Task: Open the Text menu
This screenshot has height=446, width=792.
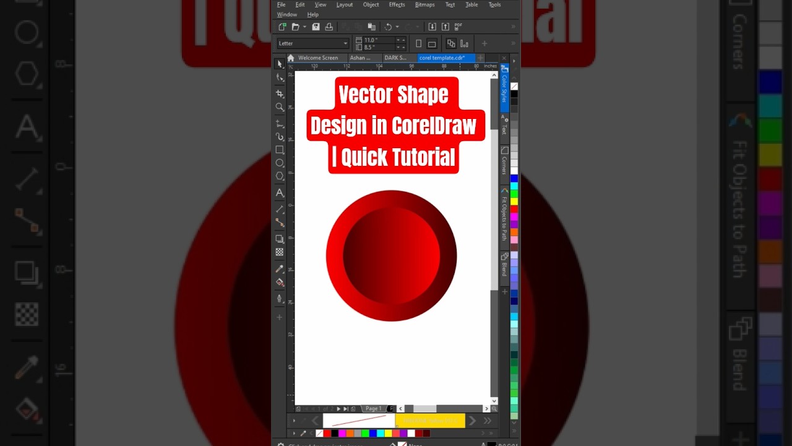Action: (x=450, y=4)
